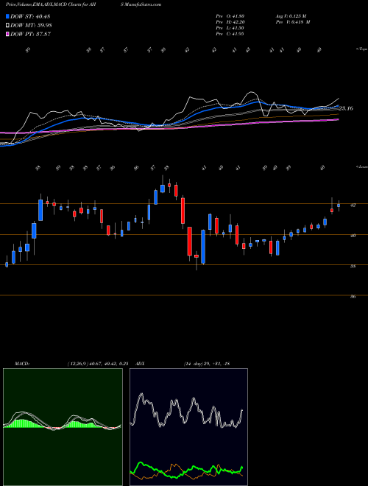Click the chart title beginning 'Price,Volume,EMA,ADX,MACD'
This screenshot has height=486, width=368.
pos(52,4)
